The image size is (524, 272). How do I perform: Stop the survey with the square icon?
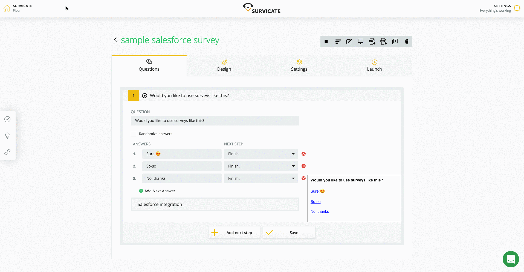click(x=326, y=41)
